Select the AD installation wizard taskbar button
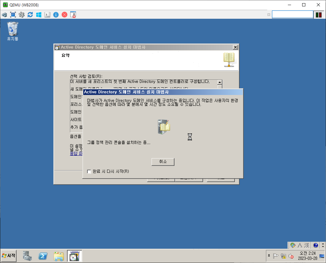Image resolution: width=326 pixels, height=263 pixels. tap(75, 256)
